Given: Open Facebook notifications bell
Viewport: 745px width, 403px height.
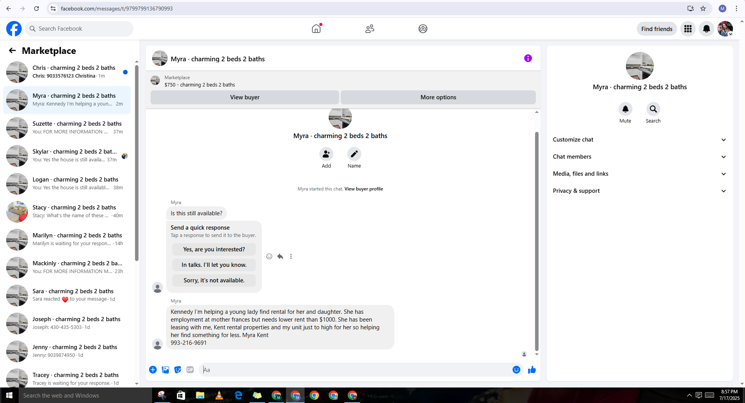Looking at the screenshot, I should (x=707, y=29).
